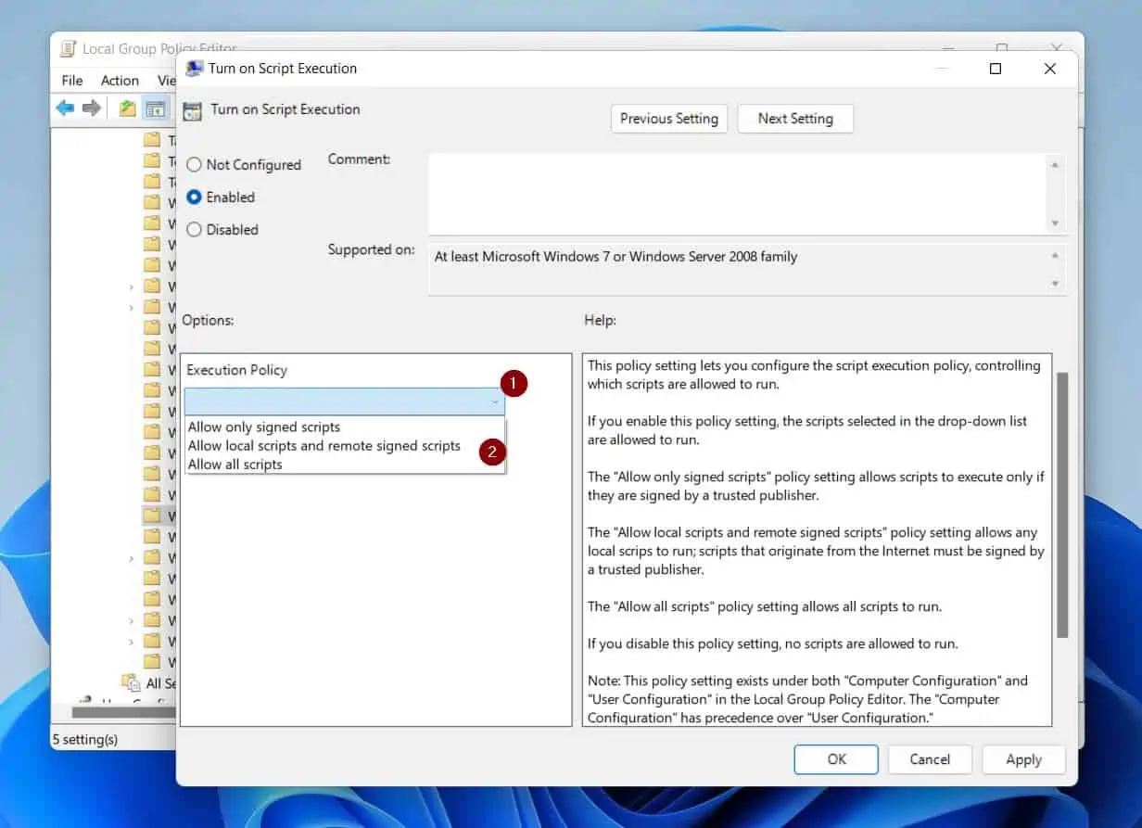Maximize the Turn on Script Execution dialog
The image size is (1142, 828).
pyautogui.click(x=995, y=69)
